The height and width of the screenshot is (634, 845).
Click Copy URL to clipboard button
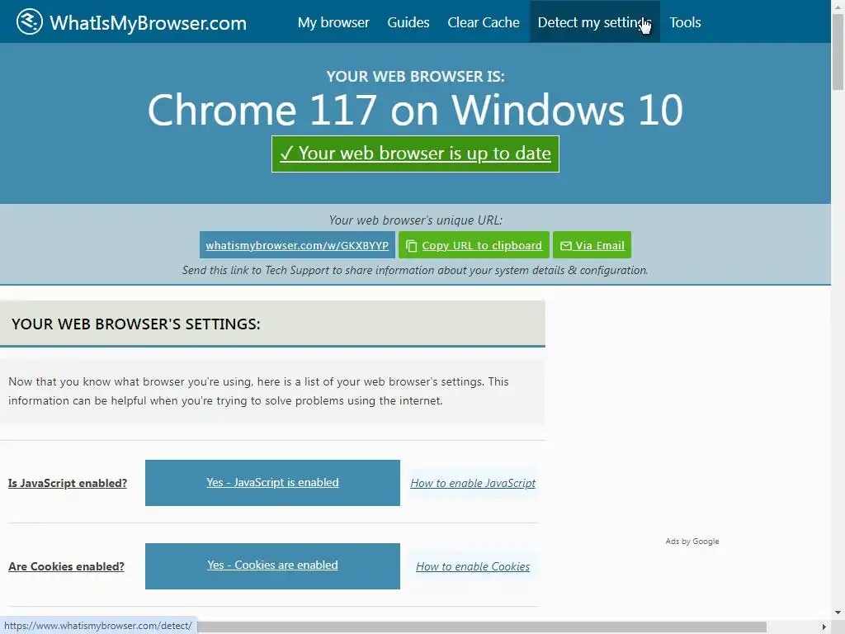click(474, 245)
